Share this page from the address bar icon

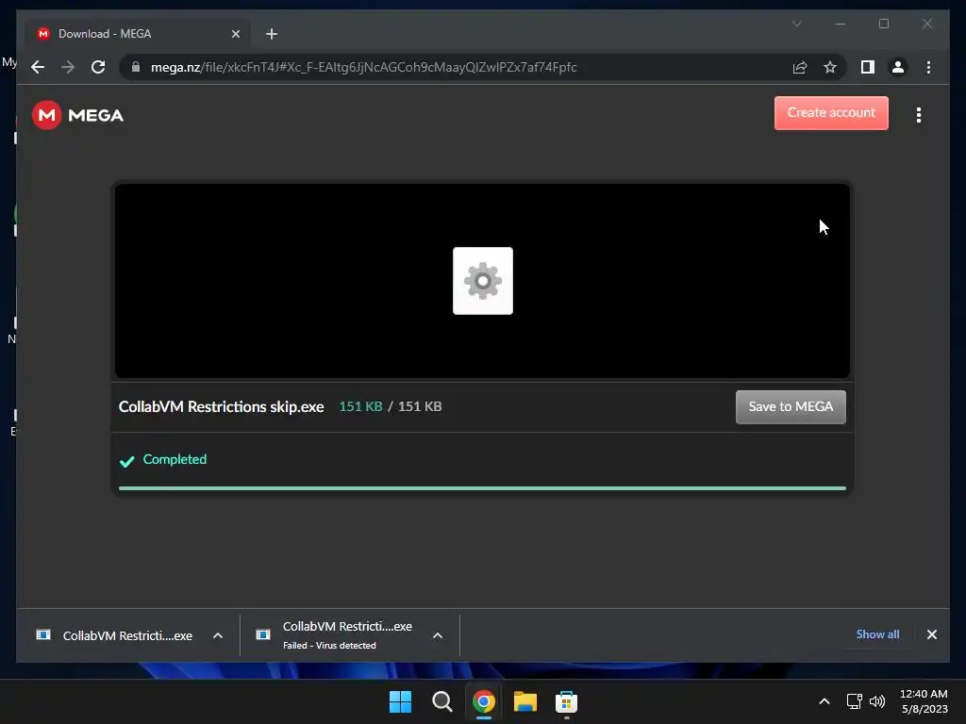(x=800, y=67)
